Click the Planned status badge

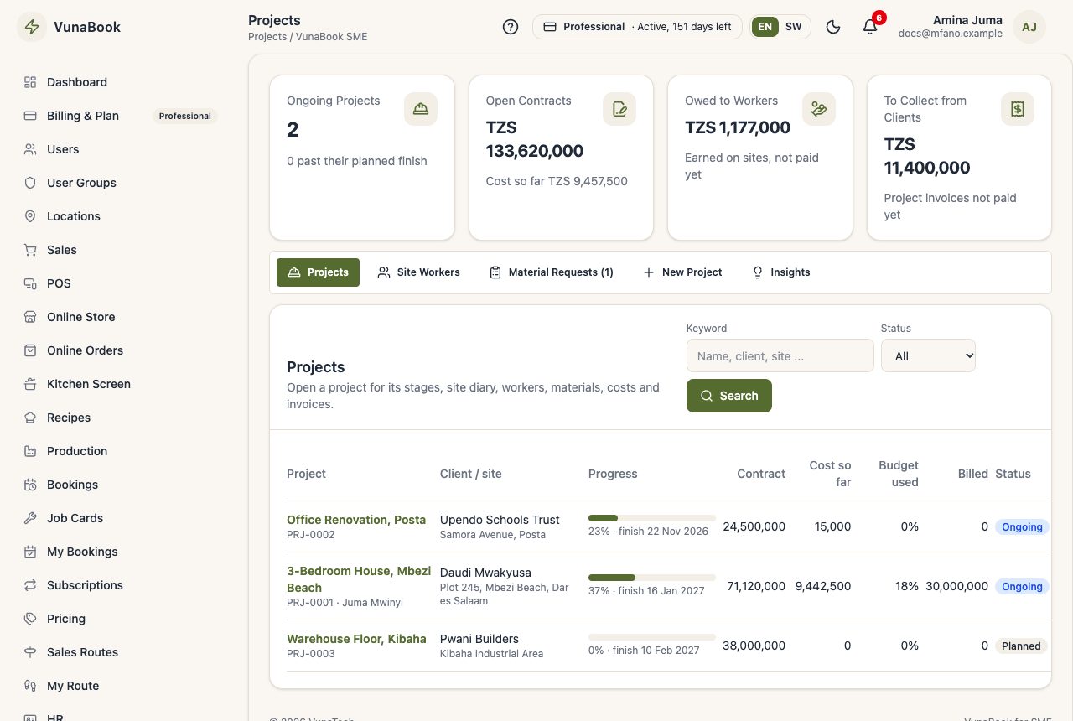1021,646
